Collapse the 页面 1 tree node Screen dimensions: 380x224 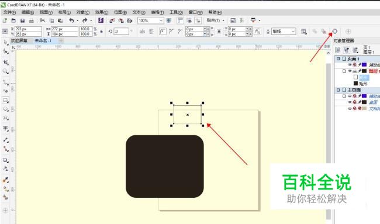pyautogui.click(x=338, y=58)
